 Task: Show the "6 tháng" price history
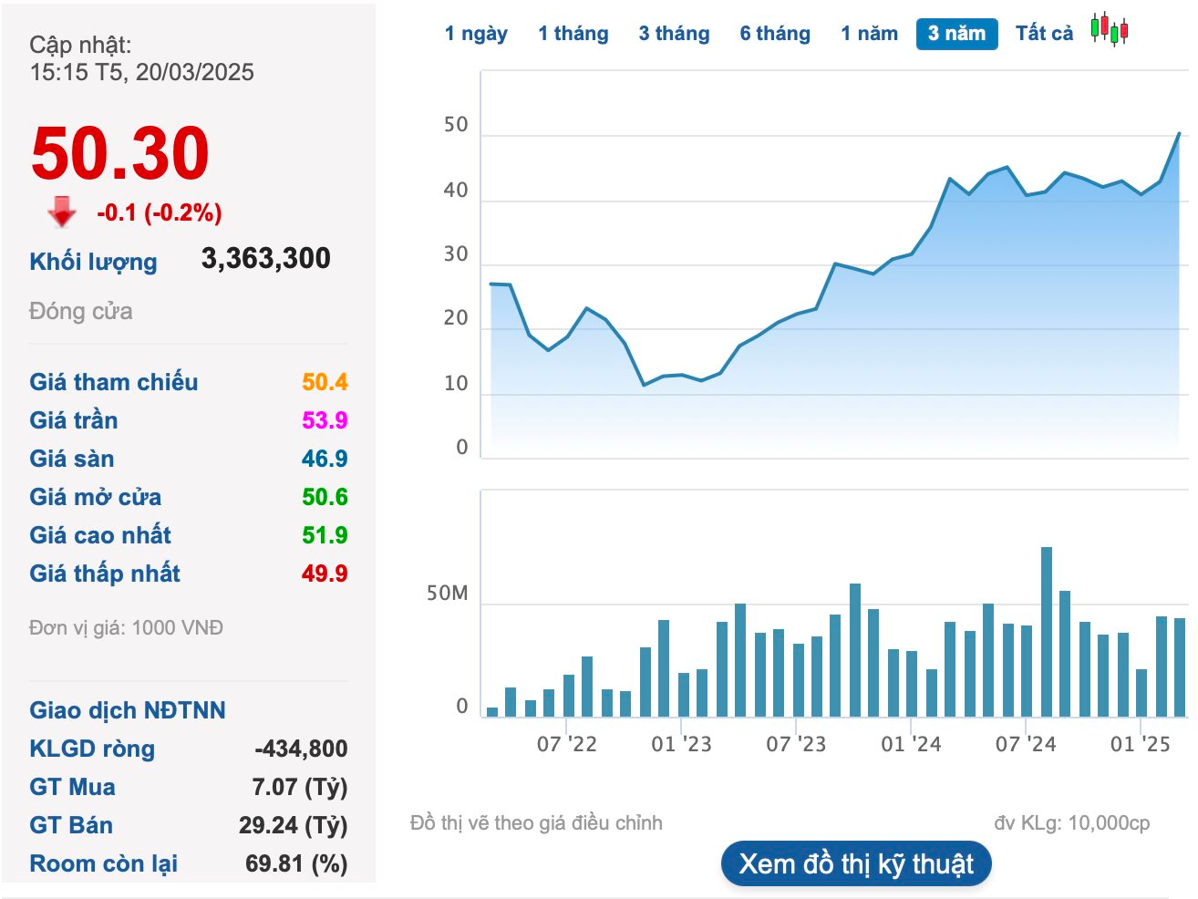(775, 34)
